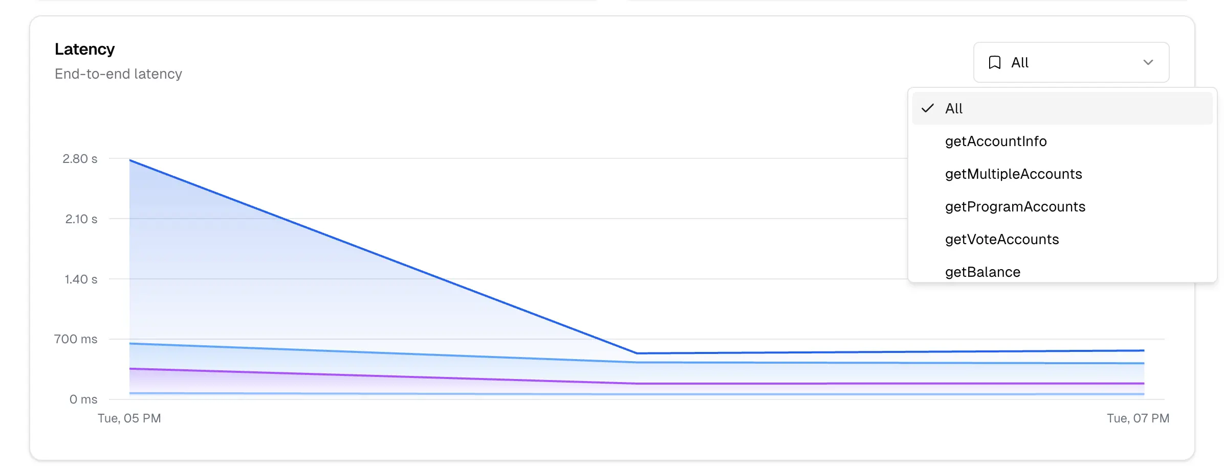Collapse the dropdown using the chevron arrow
The height and width of the screenshot is (474, 1224).
tap(1148, 62)
